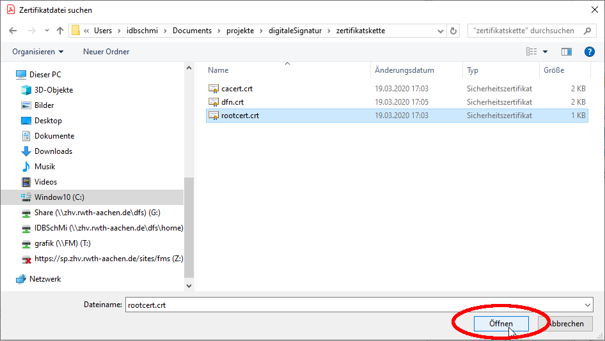Open Desktop in navigation pane
This screenshot has height=341, width=605.
[x=48, y=121]
